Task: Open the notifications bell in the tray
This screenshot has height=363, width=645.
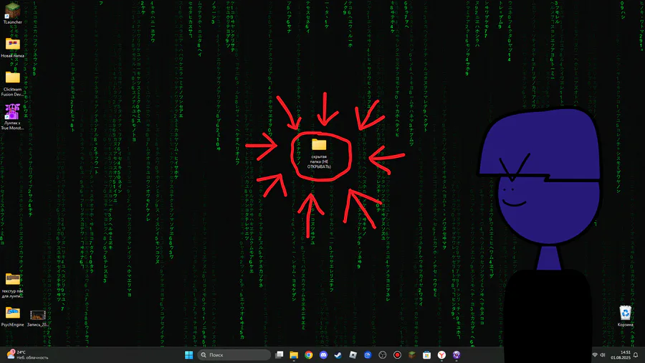Action: coord(636,355)
